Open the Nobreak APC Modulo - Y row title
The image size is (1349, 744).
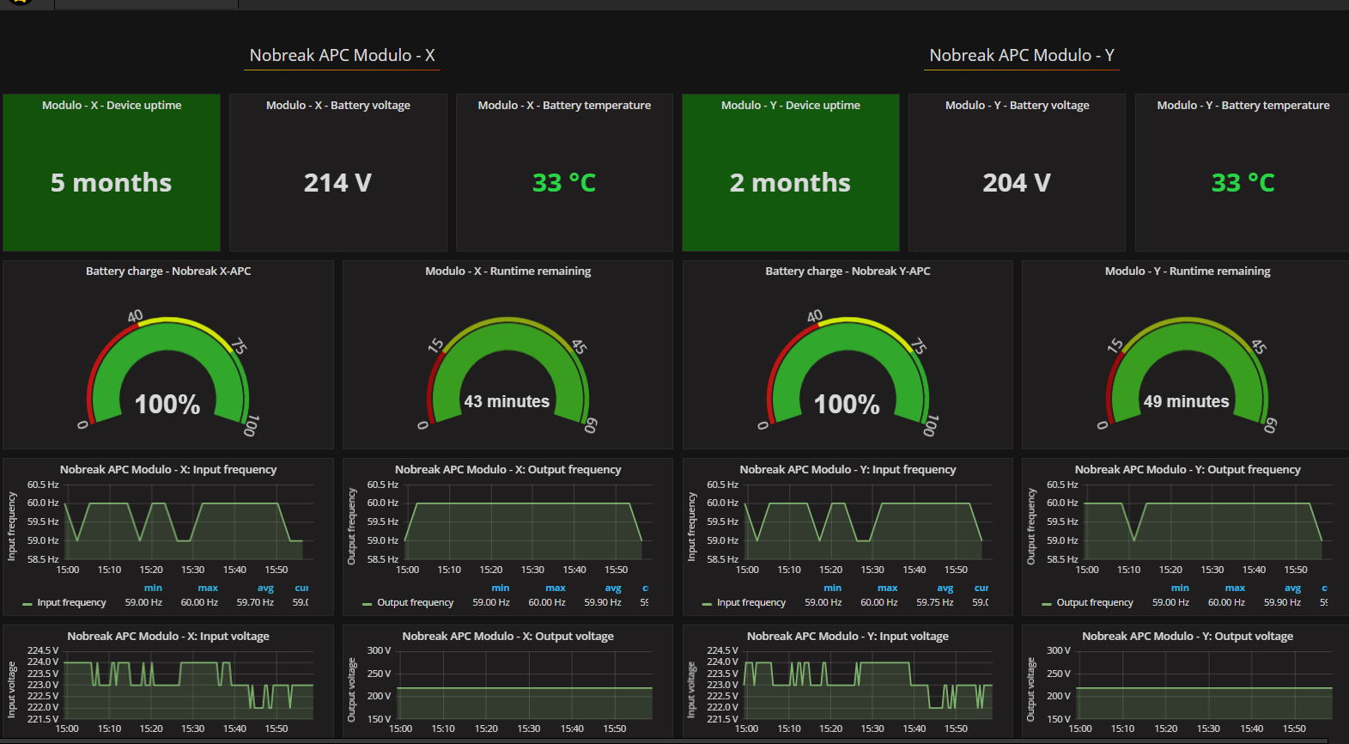pos(1022,55)
